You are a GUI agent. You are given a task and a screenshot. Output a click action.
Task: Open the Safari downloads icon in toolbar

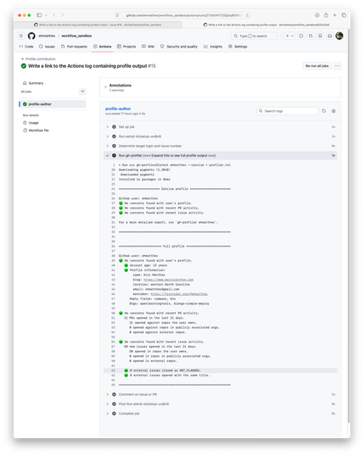click(x=316, y=14)
